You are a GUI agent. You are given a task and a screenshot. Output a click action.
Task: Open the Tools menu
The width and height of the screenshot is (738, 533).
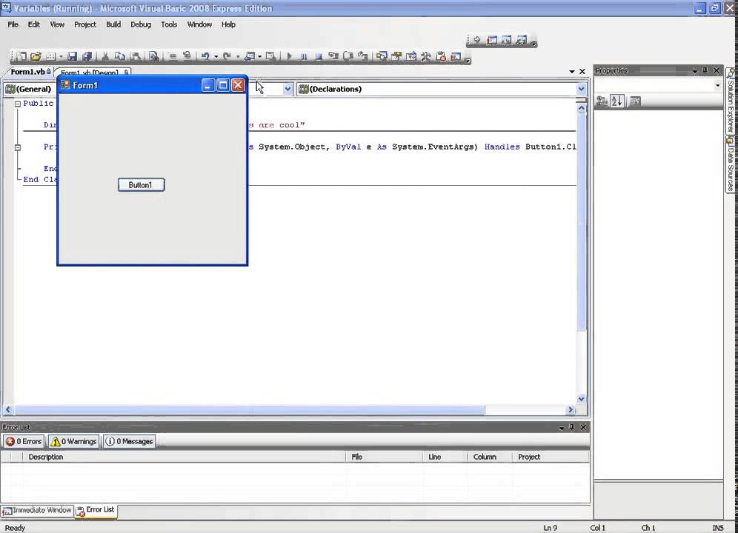pyautogui.click(x=169, y=24)
